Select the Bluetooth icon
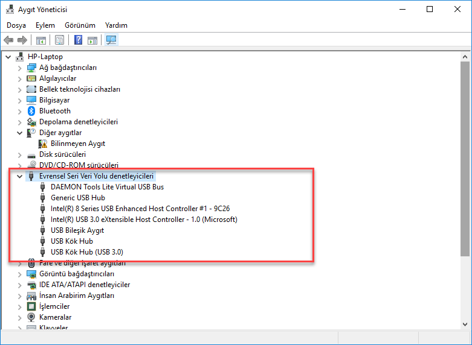The image size is (472, 345). (x=31, y=111)
